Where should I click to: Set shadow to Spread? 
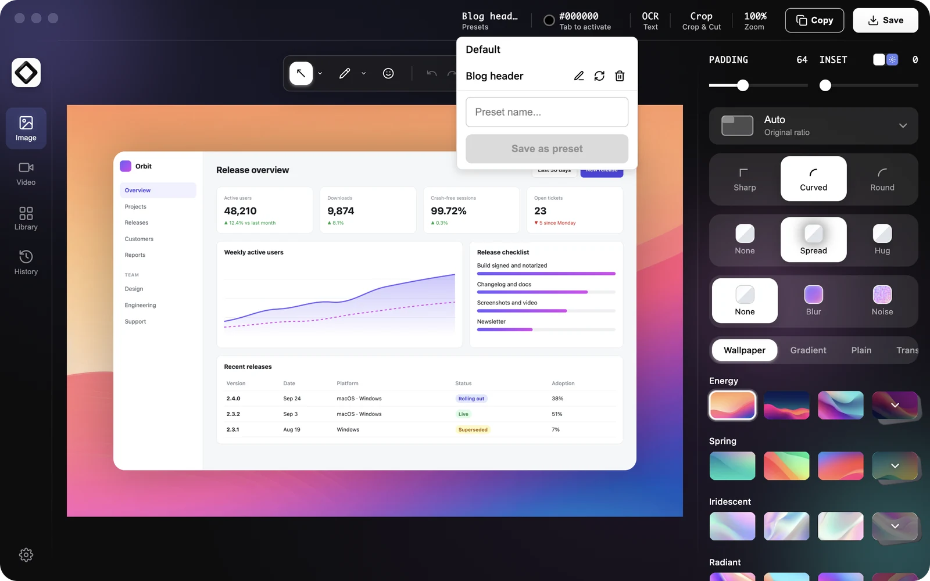[x=813, y=240]
